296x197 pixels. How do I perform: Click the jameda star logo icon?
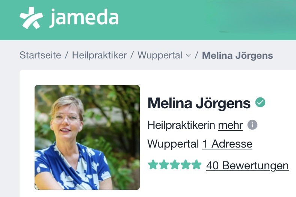[x=31, y=18]
